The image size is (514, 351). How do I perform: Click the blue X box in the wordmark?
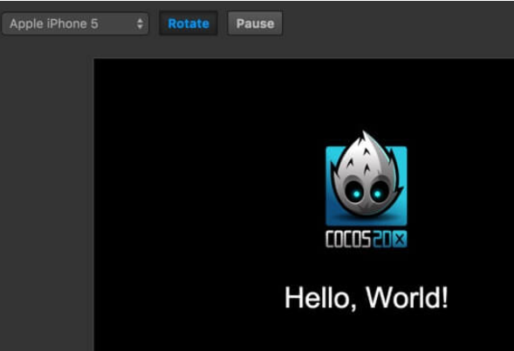(400, 240)
